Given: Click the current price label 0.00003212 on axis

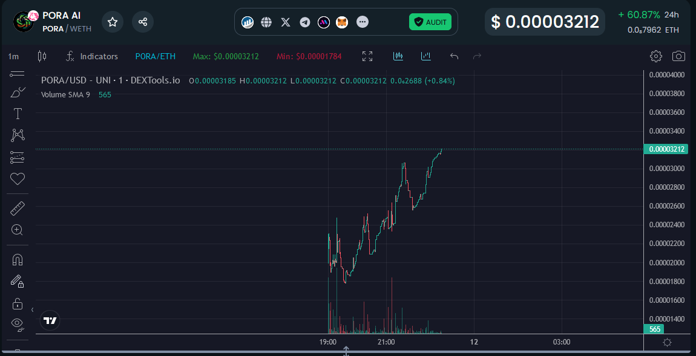Looking at the screenshot, I should [x=666, y=149].
